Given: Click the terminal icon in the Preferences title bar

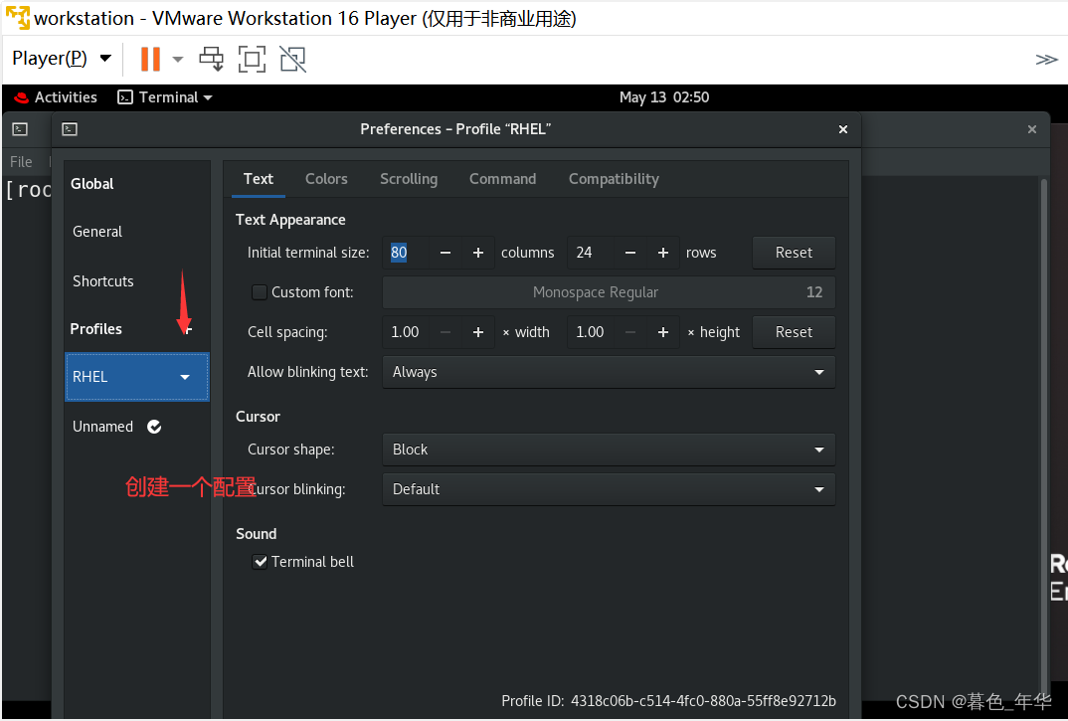Looking at the screenshot, I should click(70, 129).
